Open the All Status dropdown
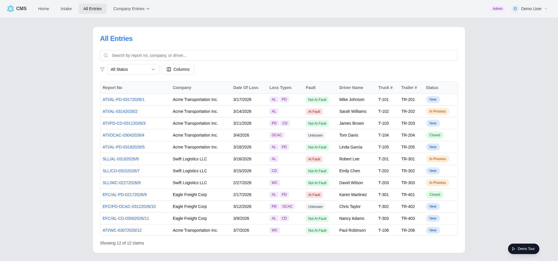This screenshot has width=558, height=261. [x=133, y=69]
